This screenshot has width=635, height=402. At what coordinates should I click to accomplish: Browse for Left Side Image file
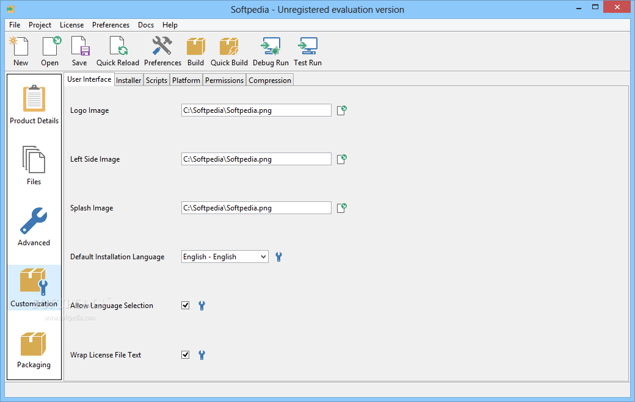(342, 159)
